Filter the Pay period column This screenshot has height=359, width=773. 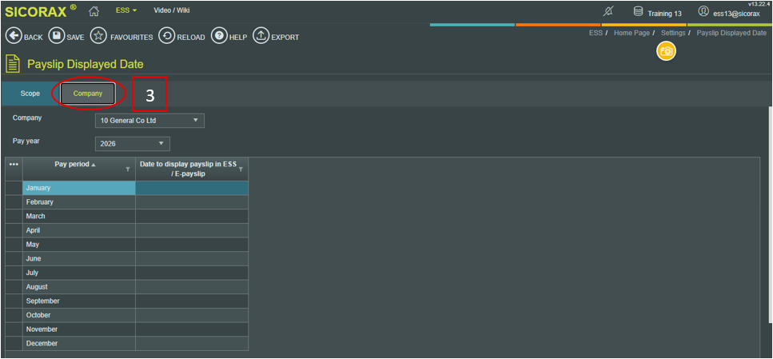[128, 170]
